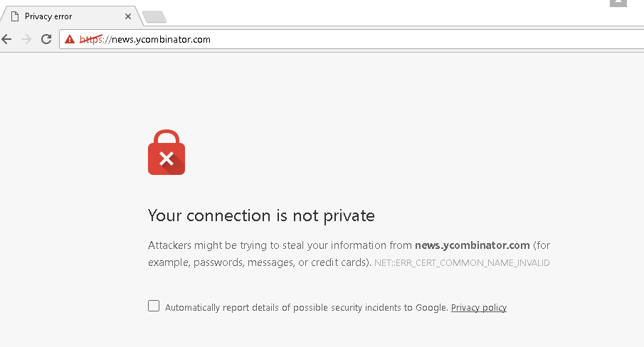Go back using the back arrow
Screen dimensions: 644x347
tap(6, 39)
